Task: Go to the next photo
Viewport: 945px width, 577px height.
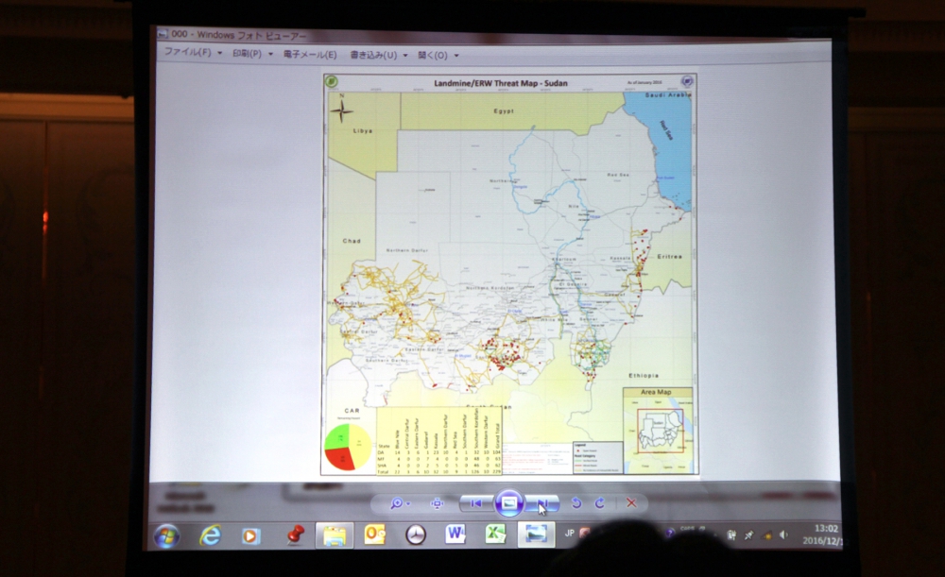Action: click(542, 503)
